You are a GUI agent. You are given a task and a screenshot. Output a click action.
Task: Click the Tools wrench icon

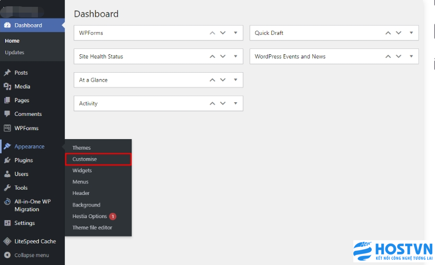7,188
